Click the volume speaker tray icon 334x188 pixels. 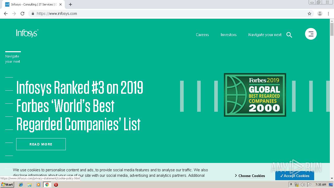303,185
